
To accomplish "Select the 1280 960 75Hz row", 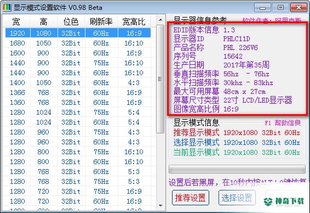I will pyautogui.click(x=78, y=132).
